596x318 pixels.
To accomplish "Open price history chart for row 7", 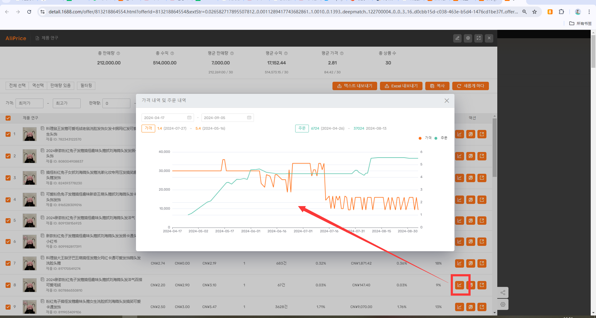I will (459, 263).
